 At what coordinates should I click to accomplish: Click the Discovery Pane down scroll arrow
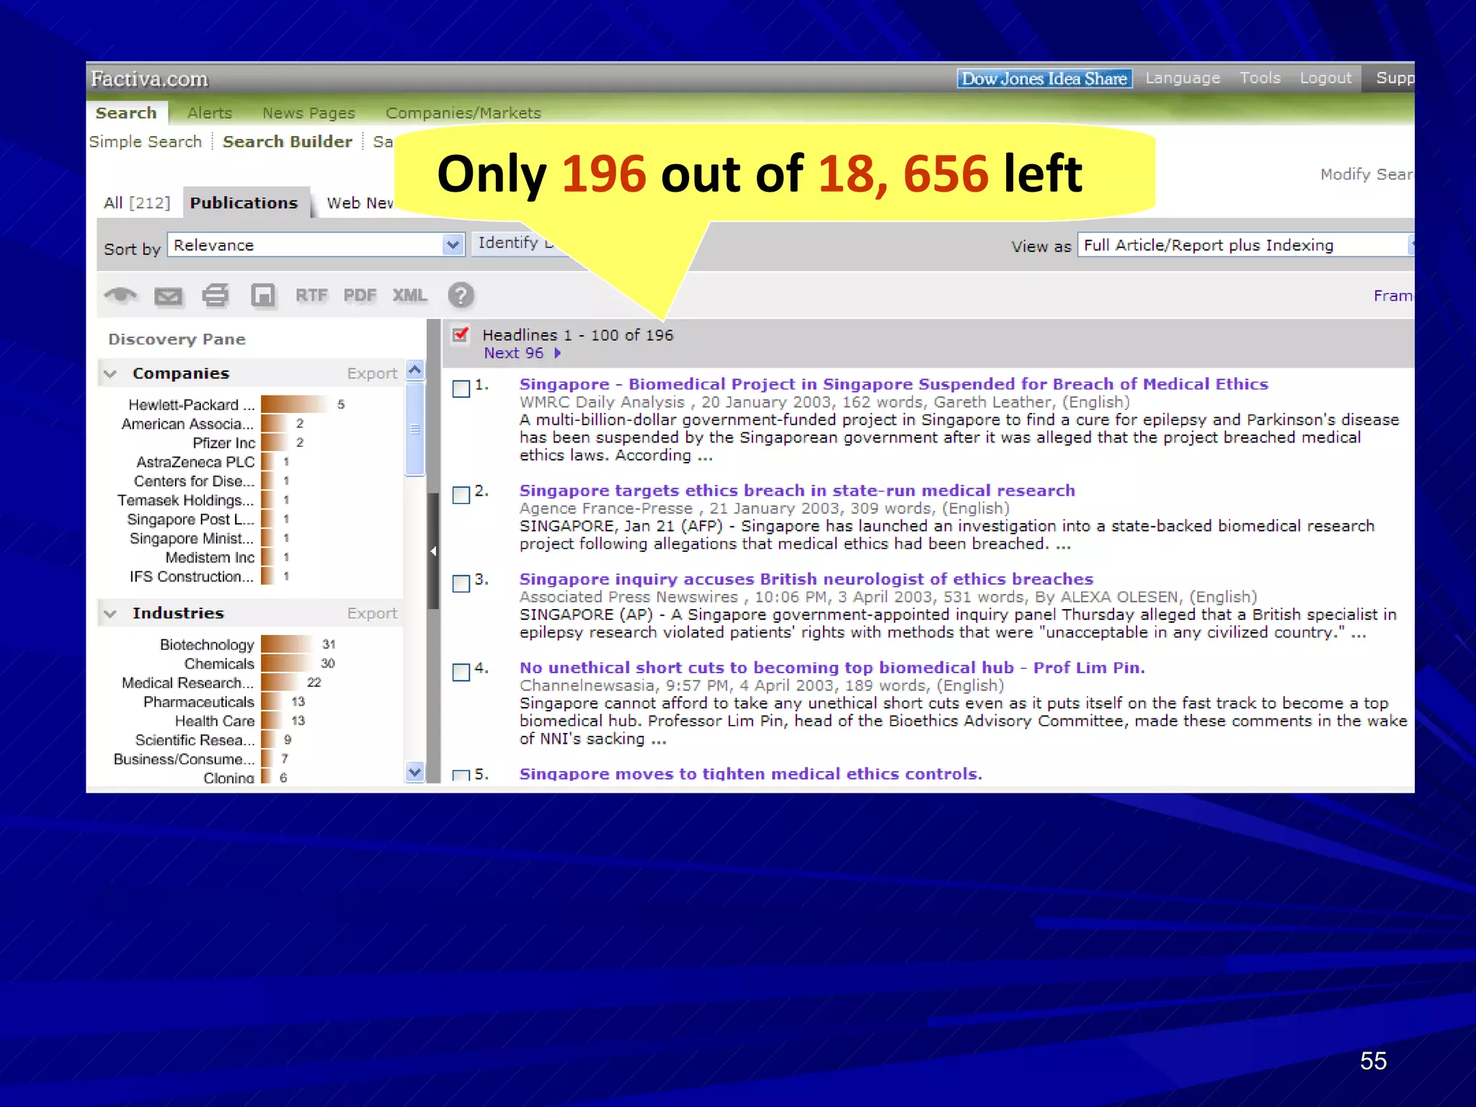tap(414, 772)
